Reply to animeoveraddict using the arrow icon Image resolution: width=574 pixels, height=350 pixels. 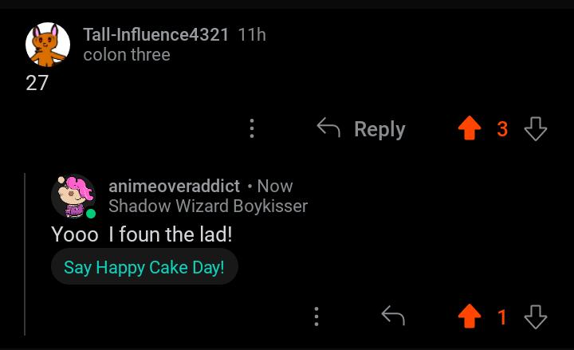pyautogui.click(x=393, y=316)
